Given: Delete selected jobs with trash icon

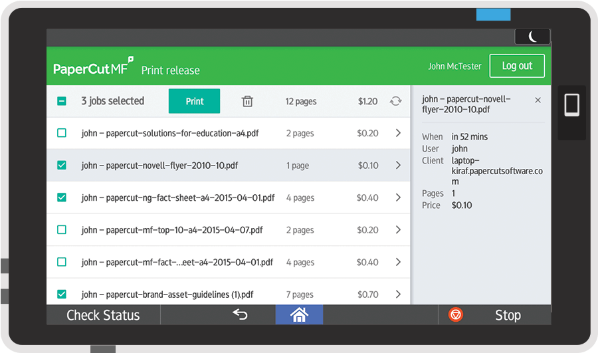Looking at the screenshot, I should pos(247,101).
